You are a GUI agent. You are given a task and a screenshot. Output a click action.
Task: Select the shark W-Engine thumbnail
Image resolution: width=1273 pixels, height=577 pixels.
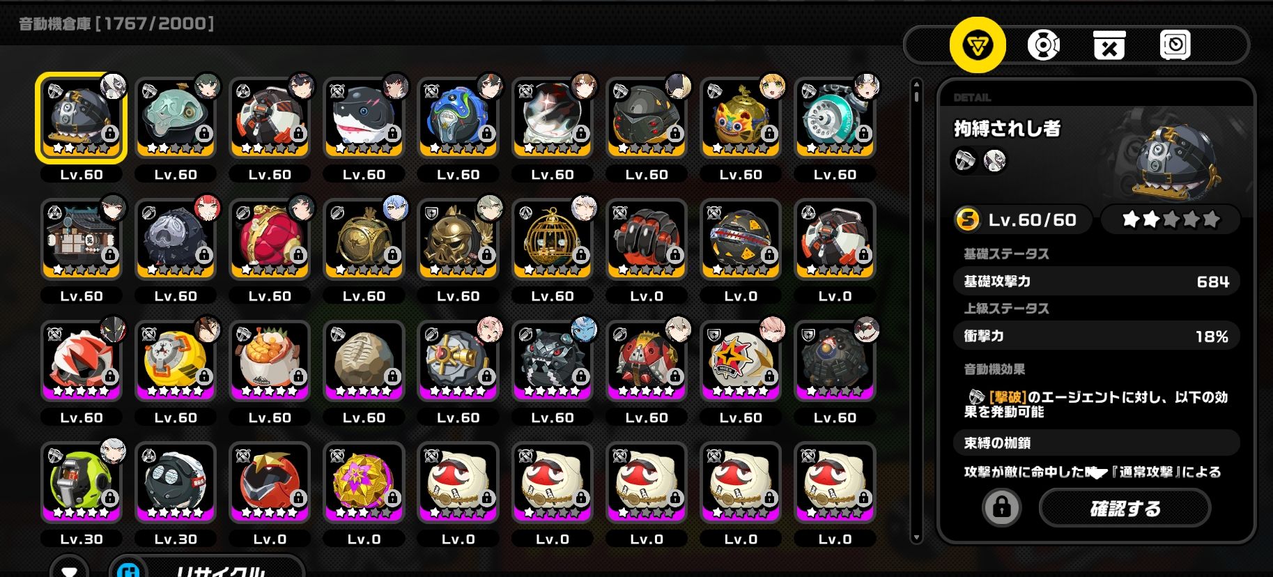click(364, 118)
